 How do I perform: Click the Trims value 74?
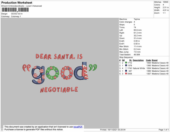[x=135, y=27]
